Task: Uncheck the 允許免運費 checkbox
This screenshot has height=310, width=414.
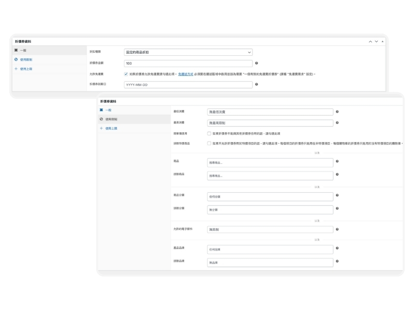Action: tap(126, 74)
